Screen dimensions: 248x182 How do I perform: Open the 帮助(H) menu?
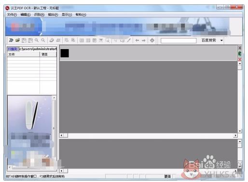coord(81,15)
